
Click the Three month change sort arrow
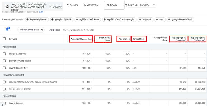point(97,39)
